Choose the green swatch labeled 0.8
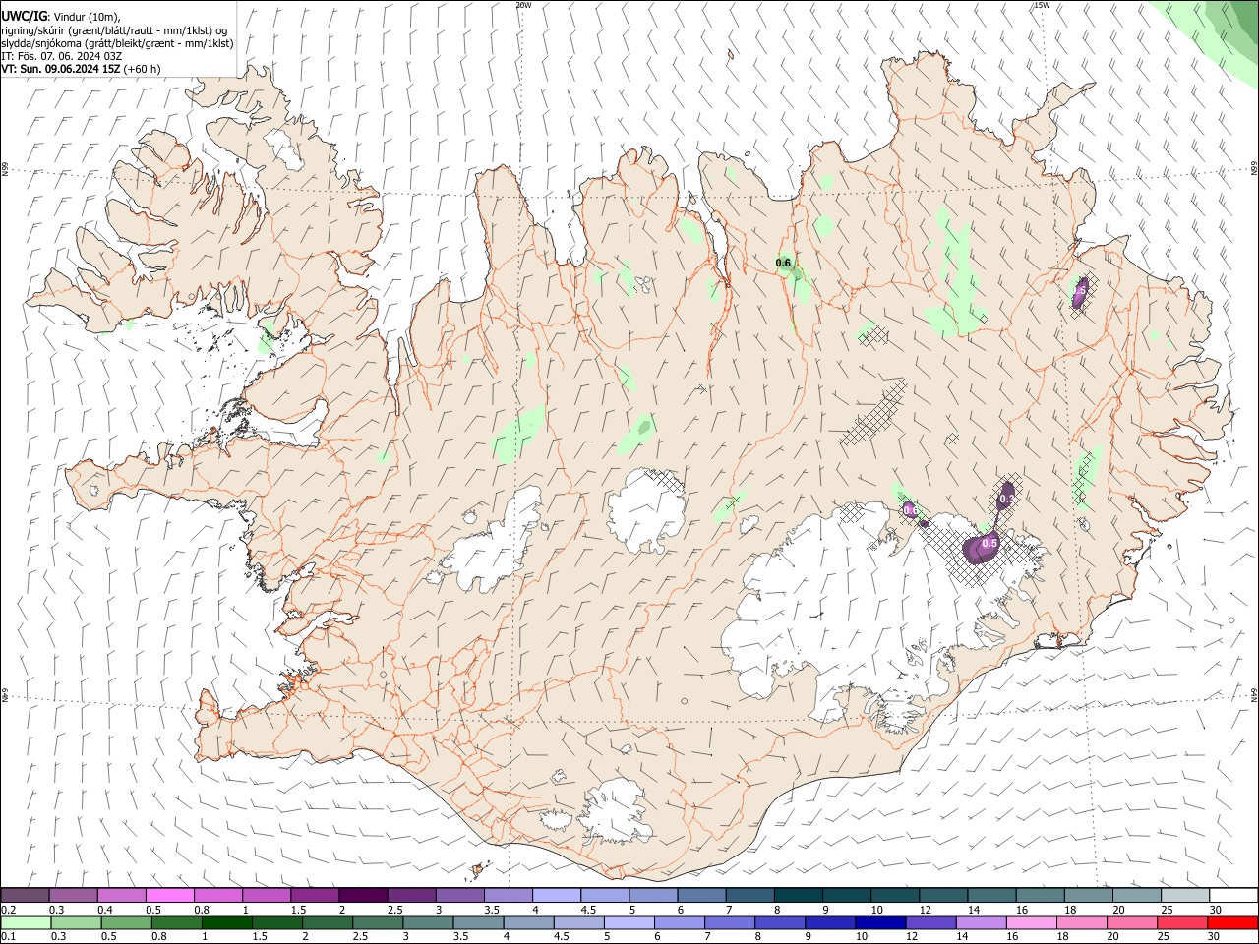 point(176,923)
